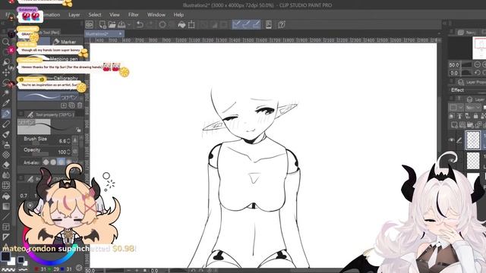Toggle Clip to layer below icon
This screenshot has height=273, width=486.
(452, 116)
